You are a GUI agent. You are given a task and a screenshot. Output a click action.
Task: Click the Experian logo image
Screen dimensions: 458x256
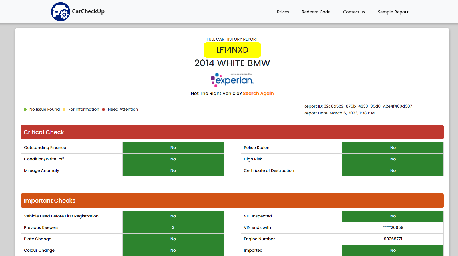pos(232,80)
